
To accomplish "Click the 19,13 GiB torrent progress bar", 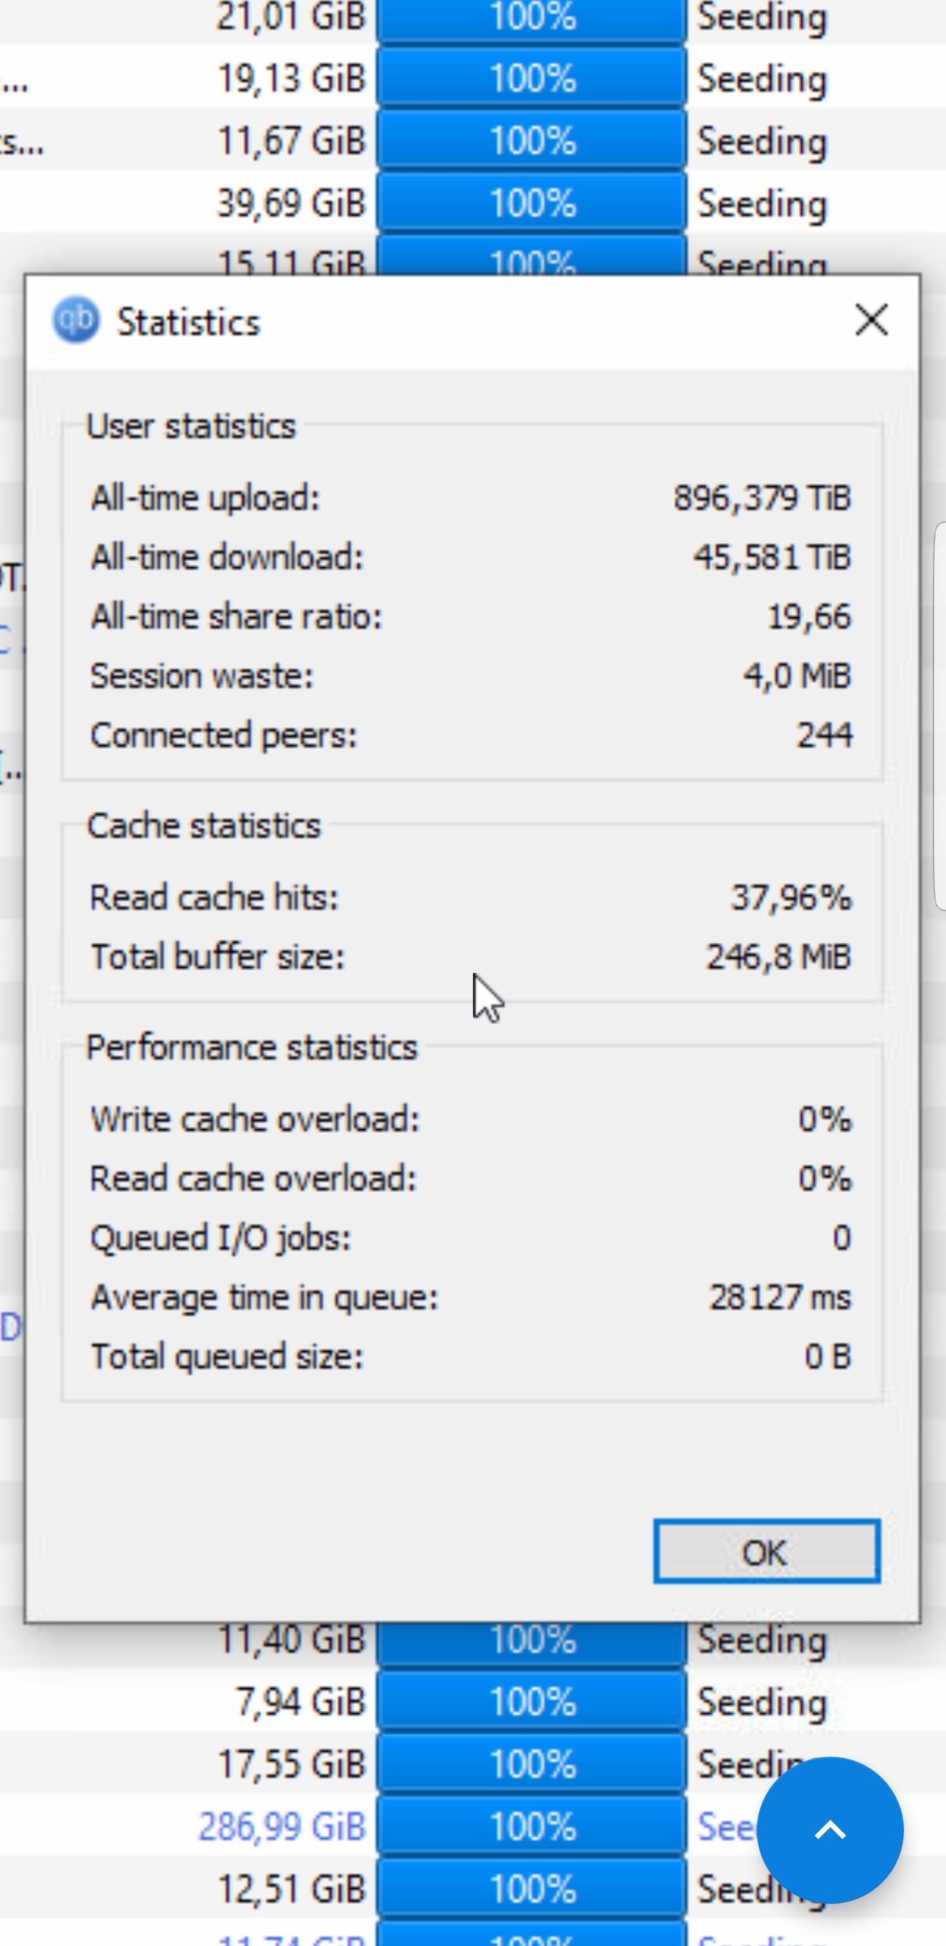I will (x=531, y=79).
